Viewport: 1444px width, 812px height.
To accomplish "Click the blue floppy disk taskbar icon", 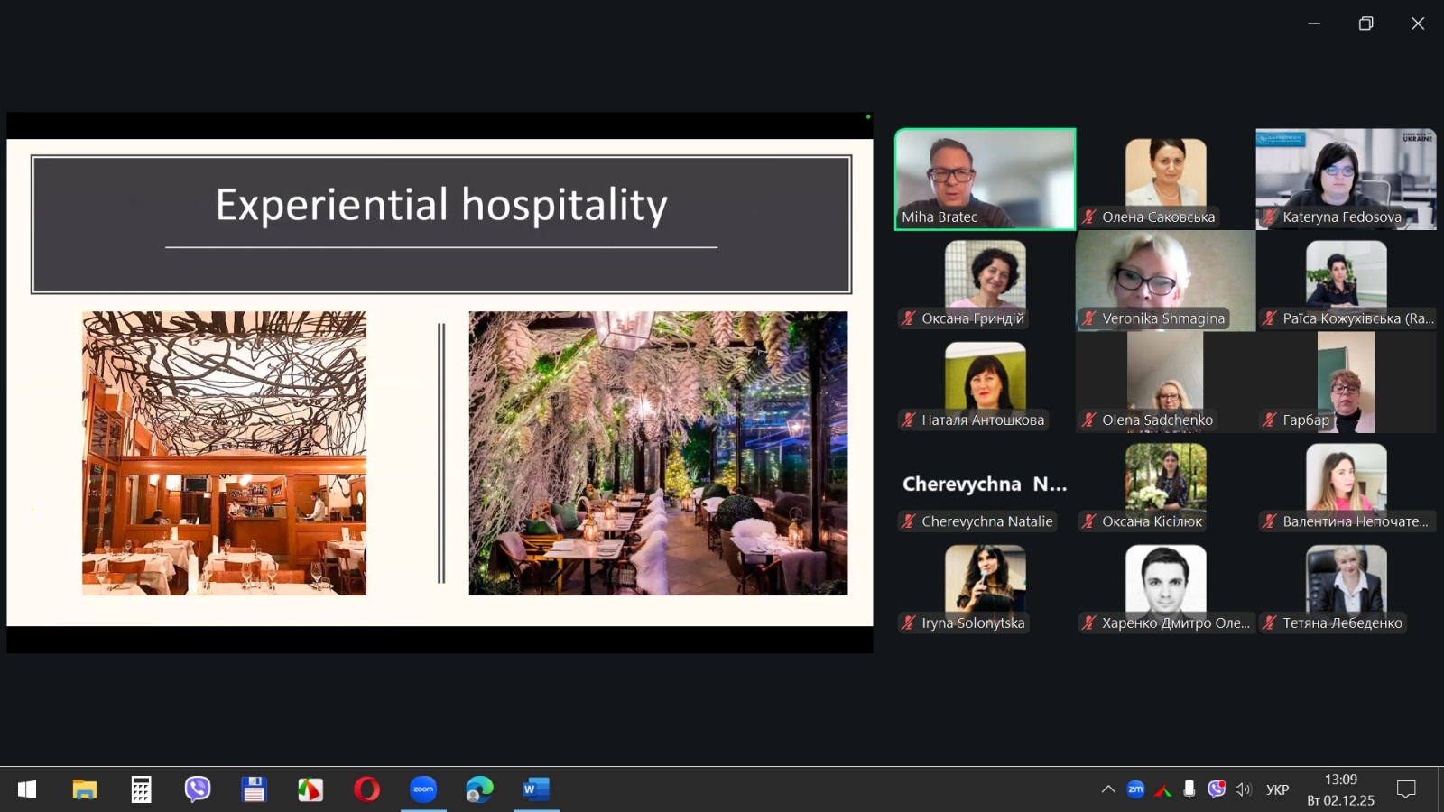I will (x=254, y=789).
